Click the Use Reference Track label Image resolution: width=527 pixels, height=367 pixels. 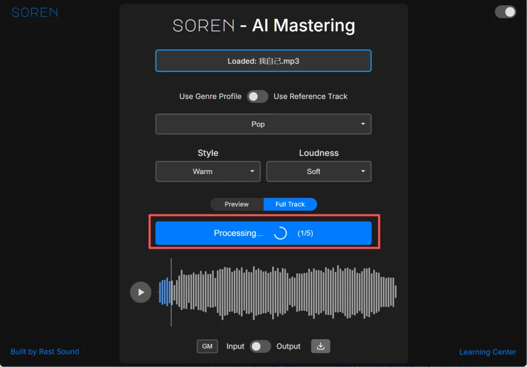pyautogui.click(x=310, y=97)
